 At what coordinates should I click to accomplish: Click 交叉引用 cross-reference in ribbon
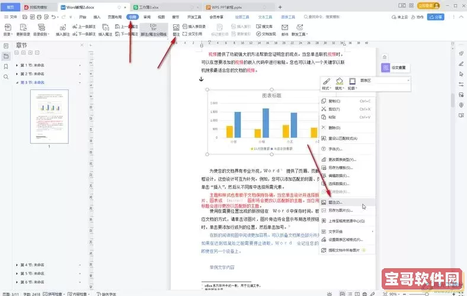tap(193, 34)
